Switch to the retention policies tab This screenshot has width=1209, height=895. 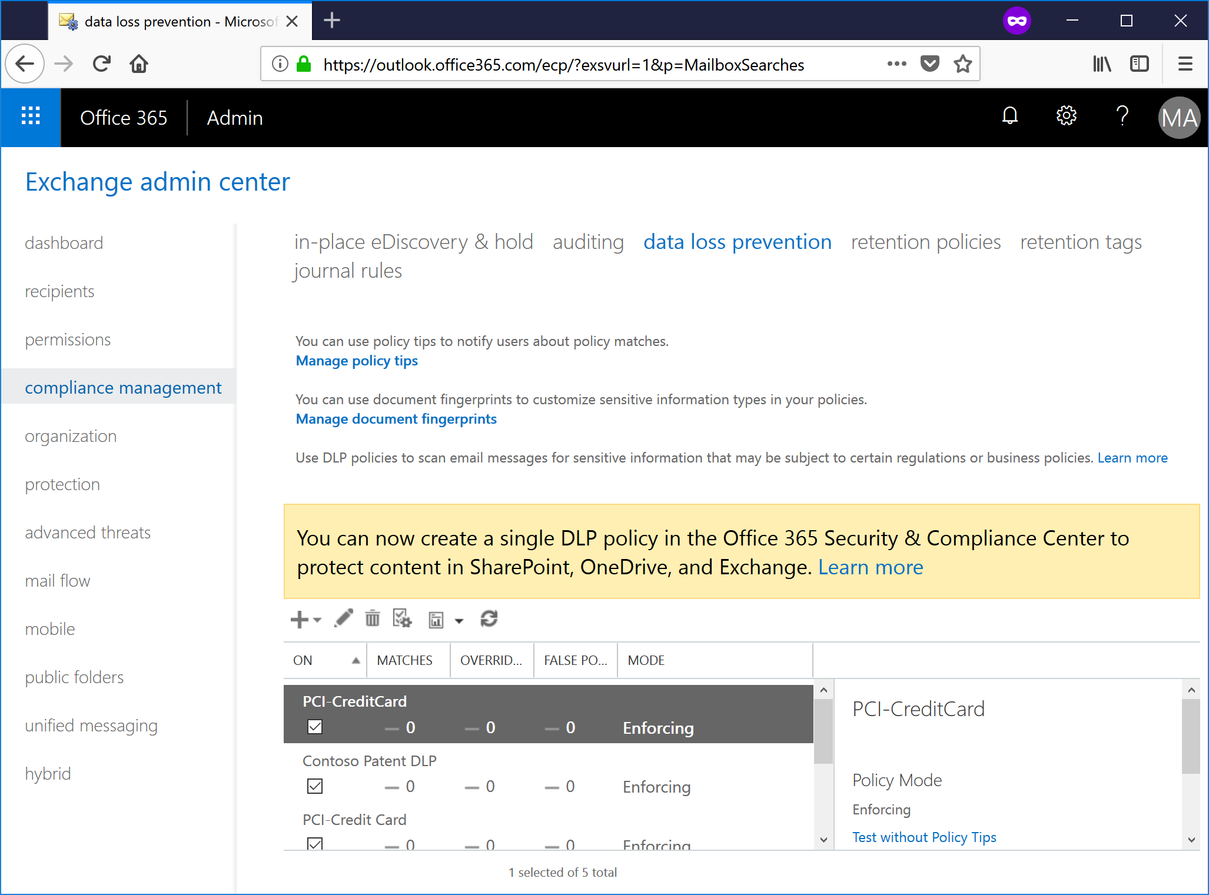pos(925,242)
